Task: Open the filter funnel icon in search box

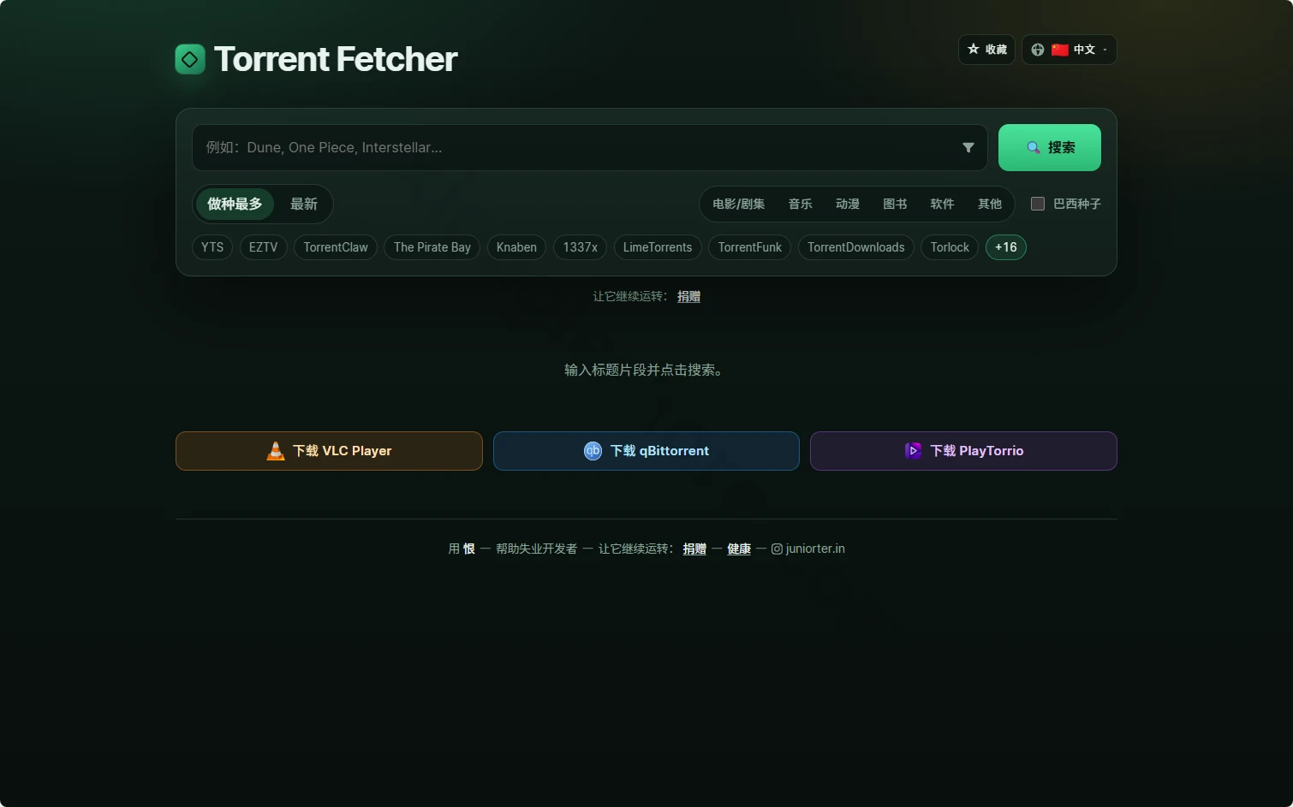Action: coord(968,148)
